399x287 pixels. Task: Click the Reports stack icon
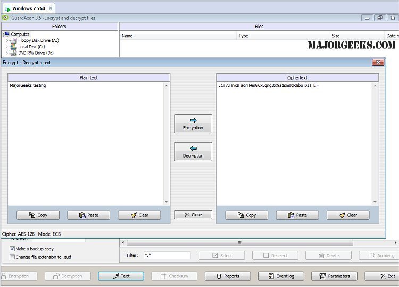[219, 276]
